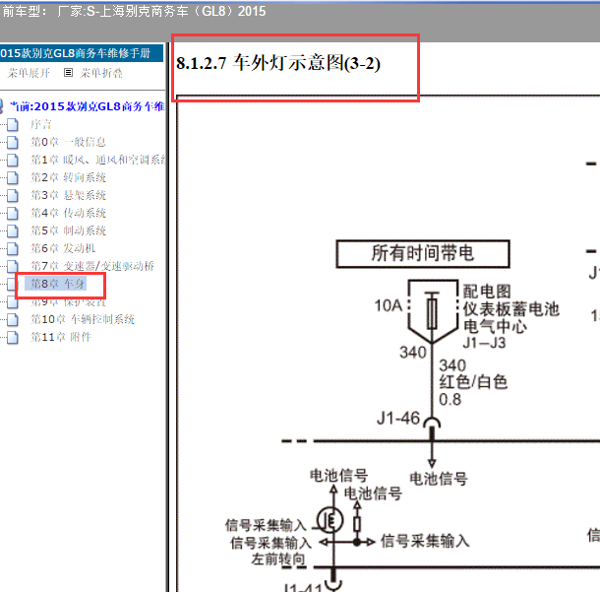Open 第5章 制动系统 chapter
The width and height of the screenshot is (600, 592).
[68, 230]
